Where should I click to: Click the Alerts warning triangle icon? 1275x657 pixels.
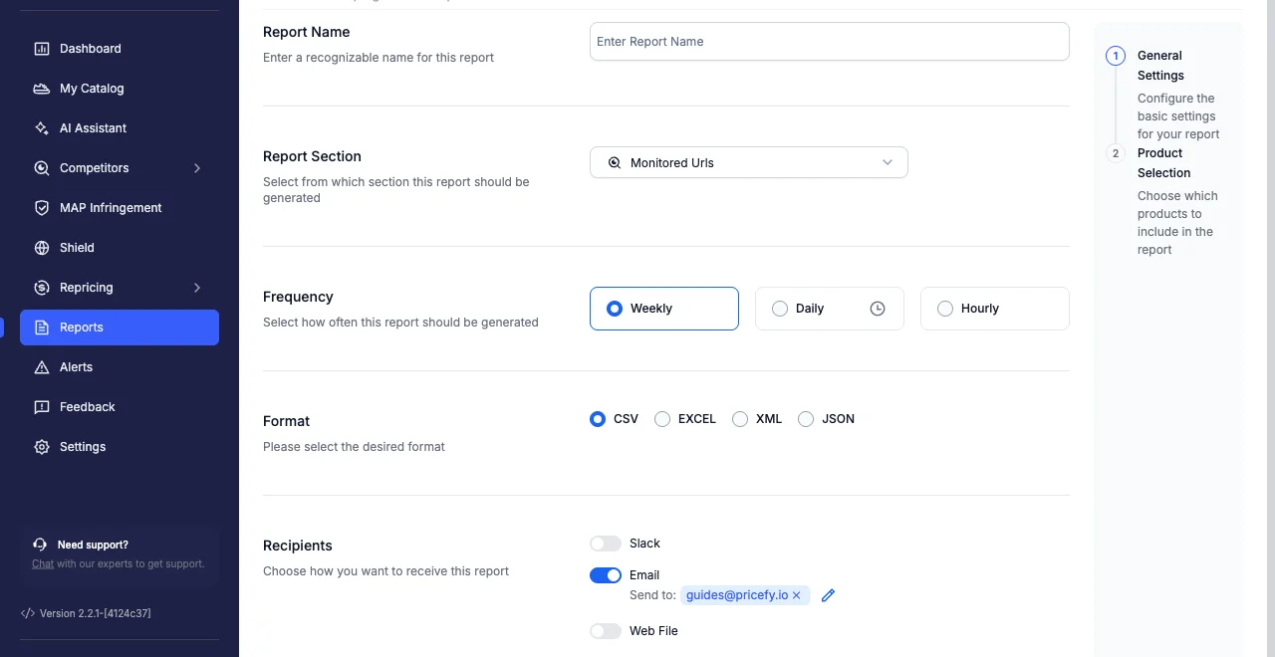click(x=42, y=367)
